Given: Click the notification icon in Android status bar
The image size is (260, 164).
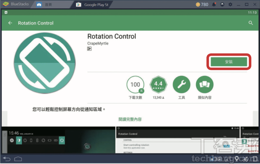Looking at the screenshot, I should pos(6,13).
